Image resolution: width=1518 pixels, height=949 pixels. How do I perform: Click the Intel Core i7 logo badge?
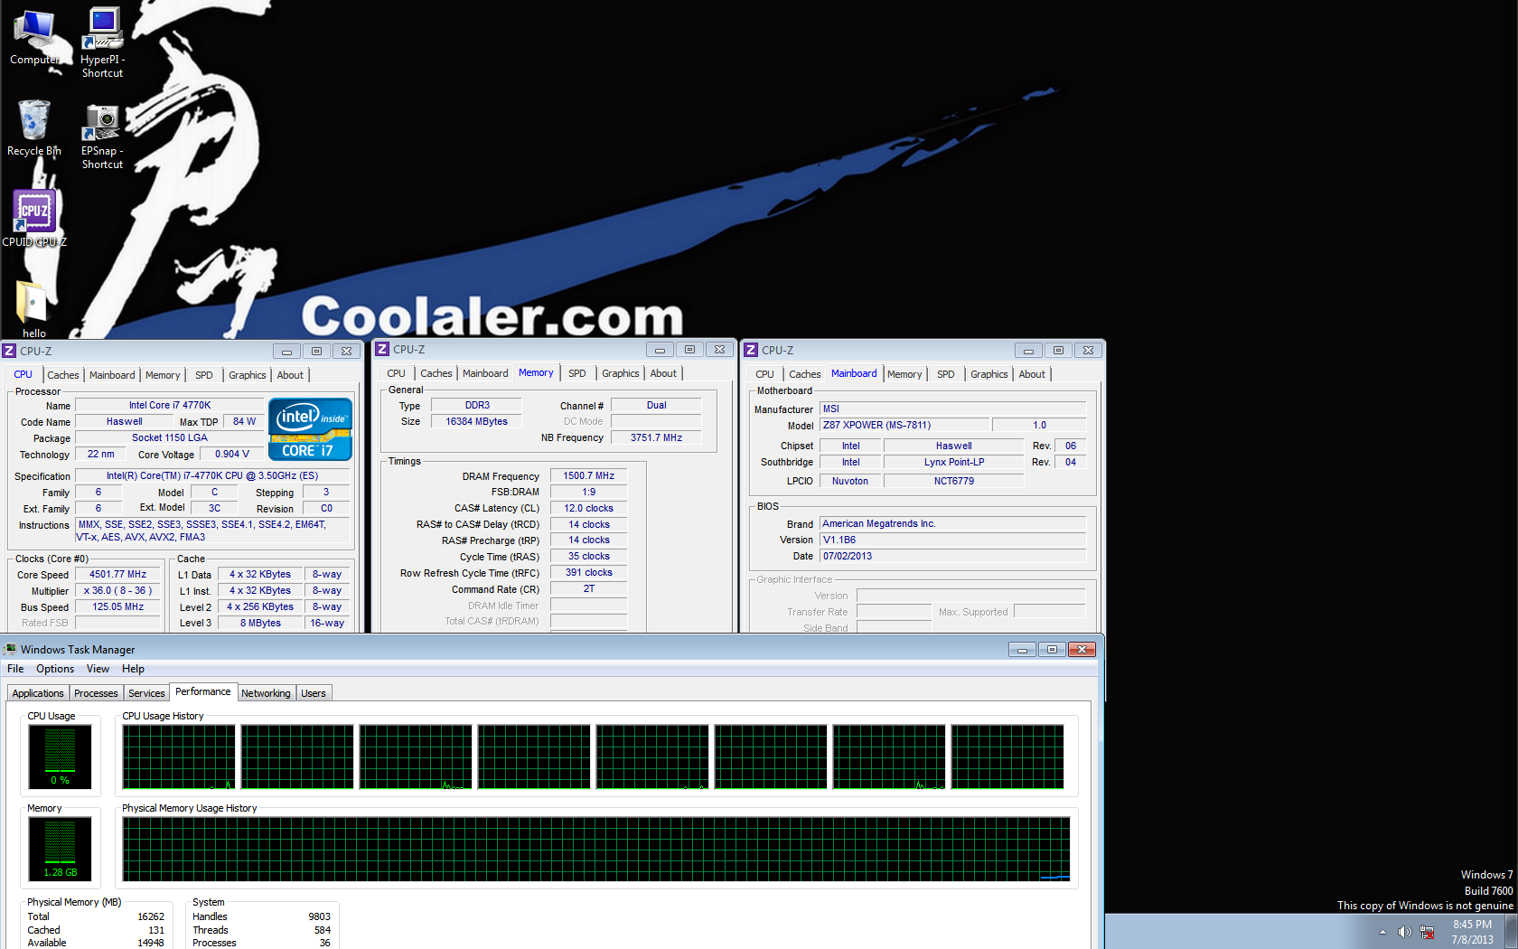(x=311, y=429)
